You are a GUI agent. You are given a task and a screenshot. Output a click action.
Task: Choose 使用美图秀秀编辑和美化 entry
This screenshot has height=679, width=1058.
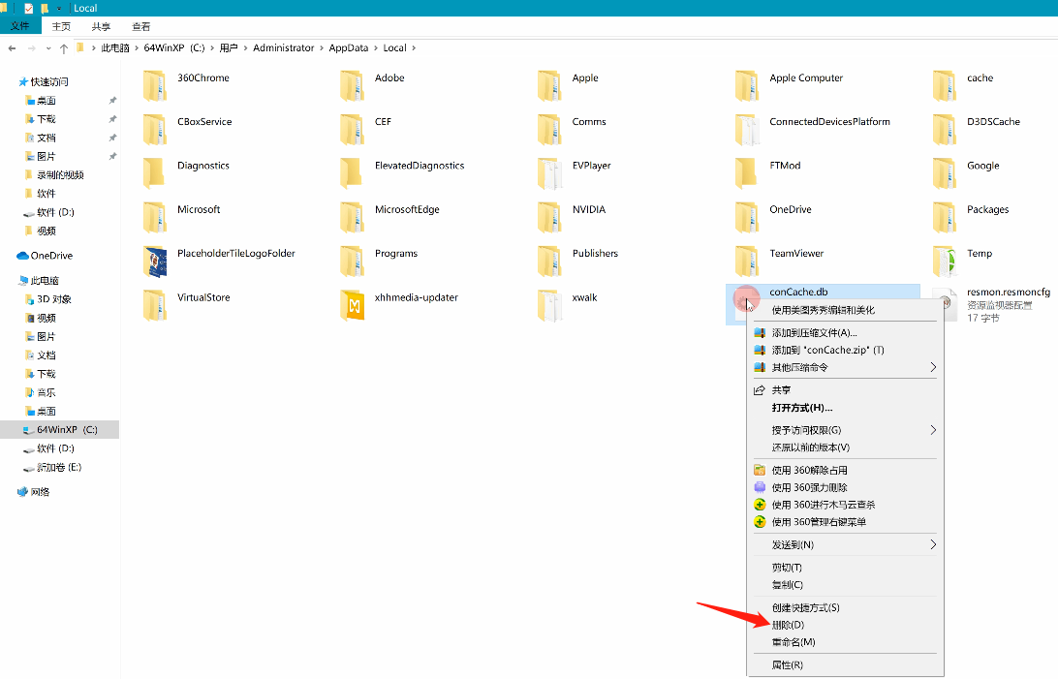click(845, 310)
